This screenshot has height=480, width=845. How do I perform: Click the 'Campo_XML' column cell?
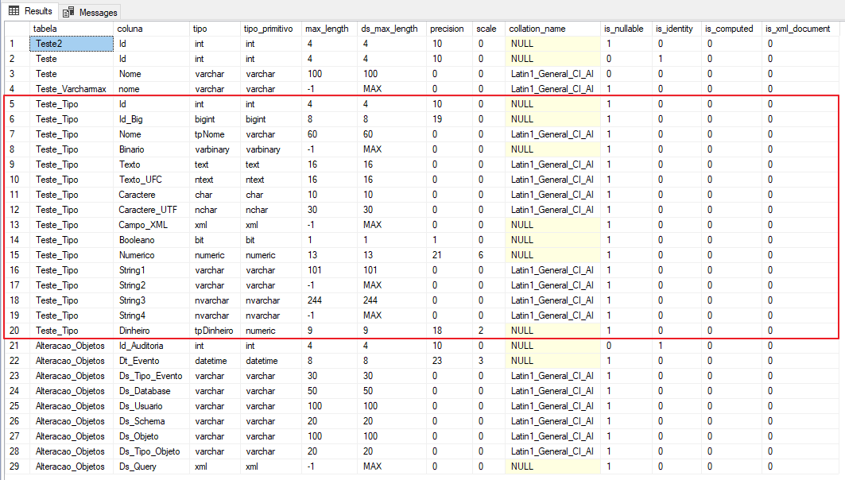[151, 225]
